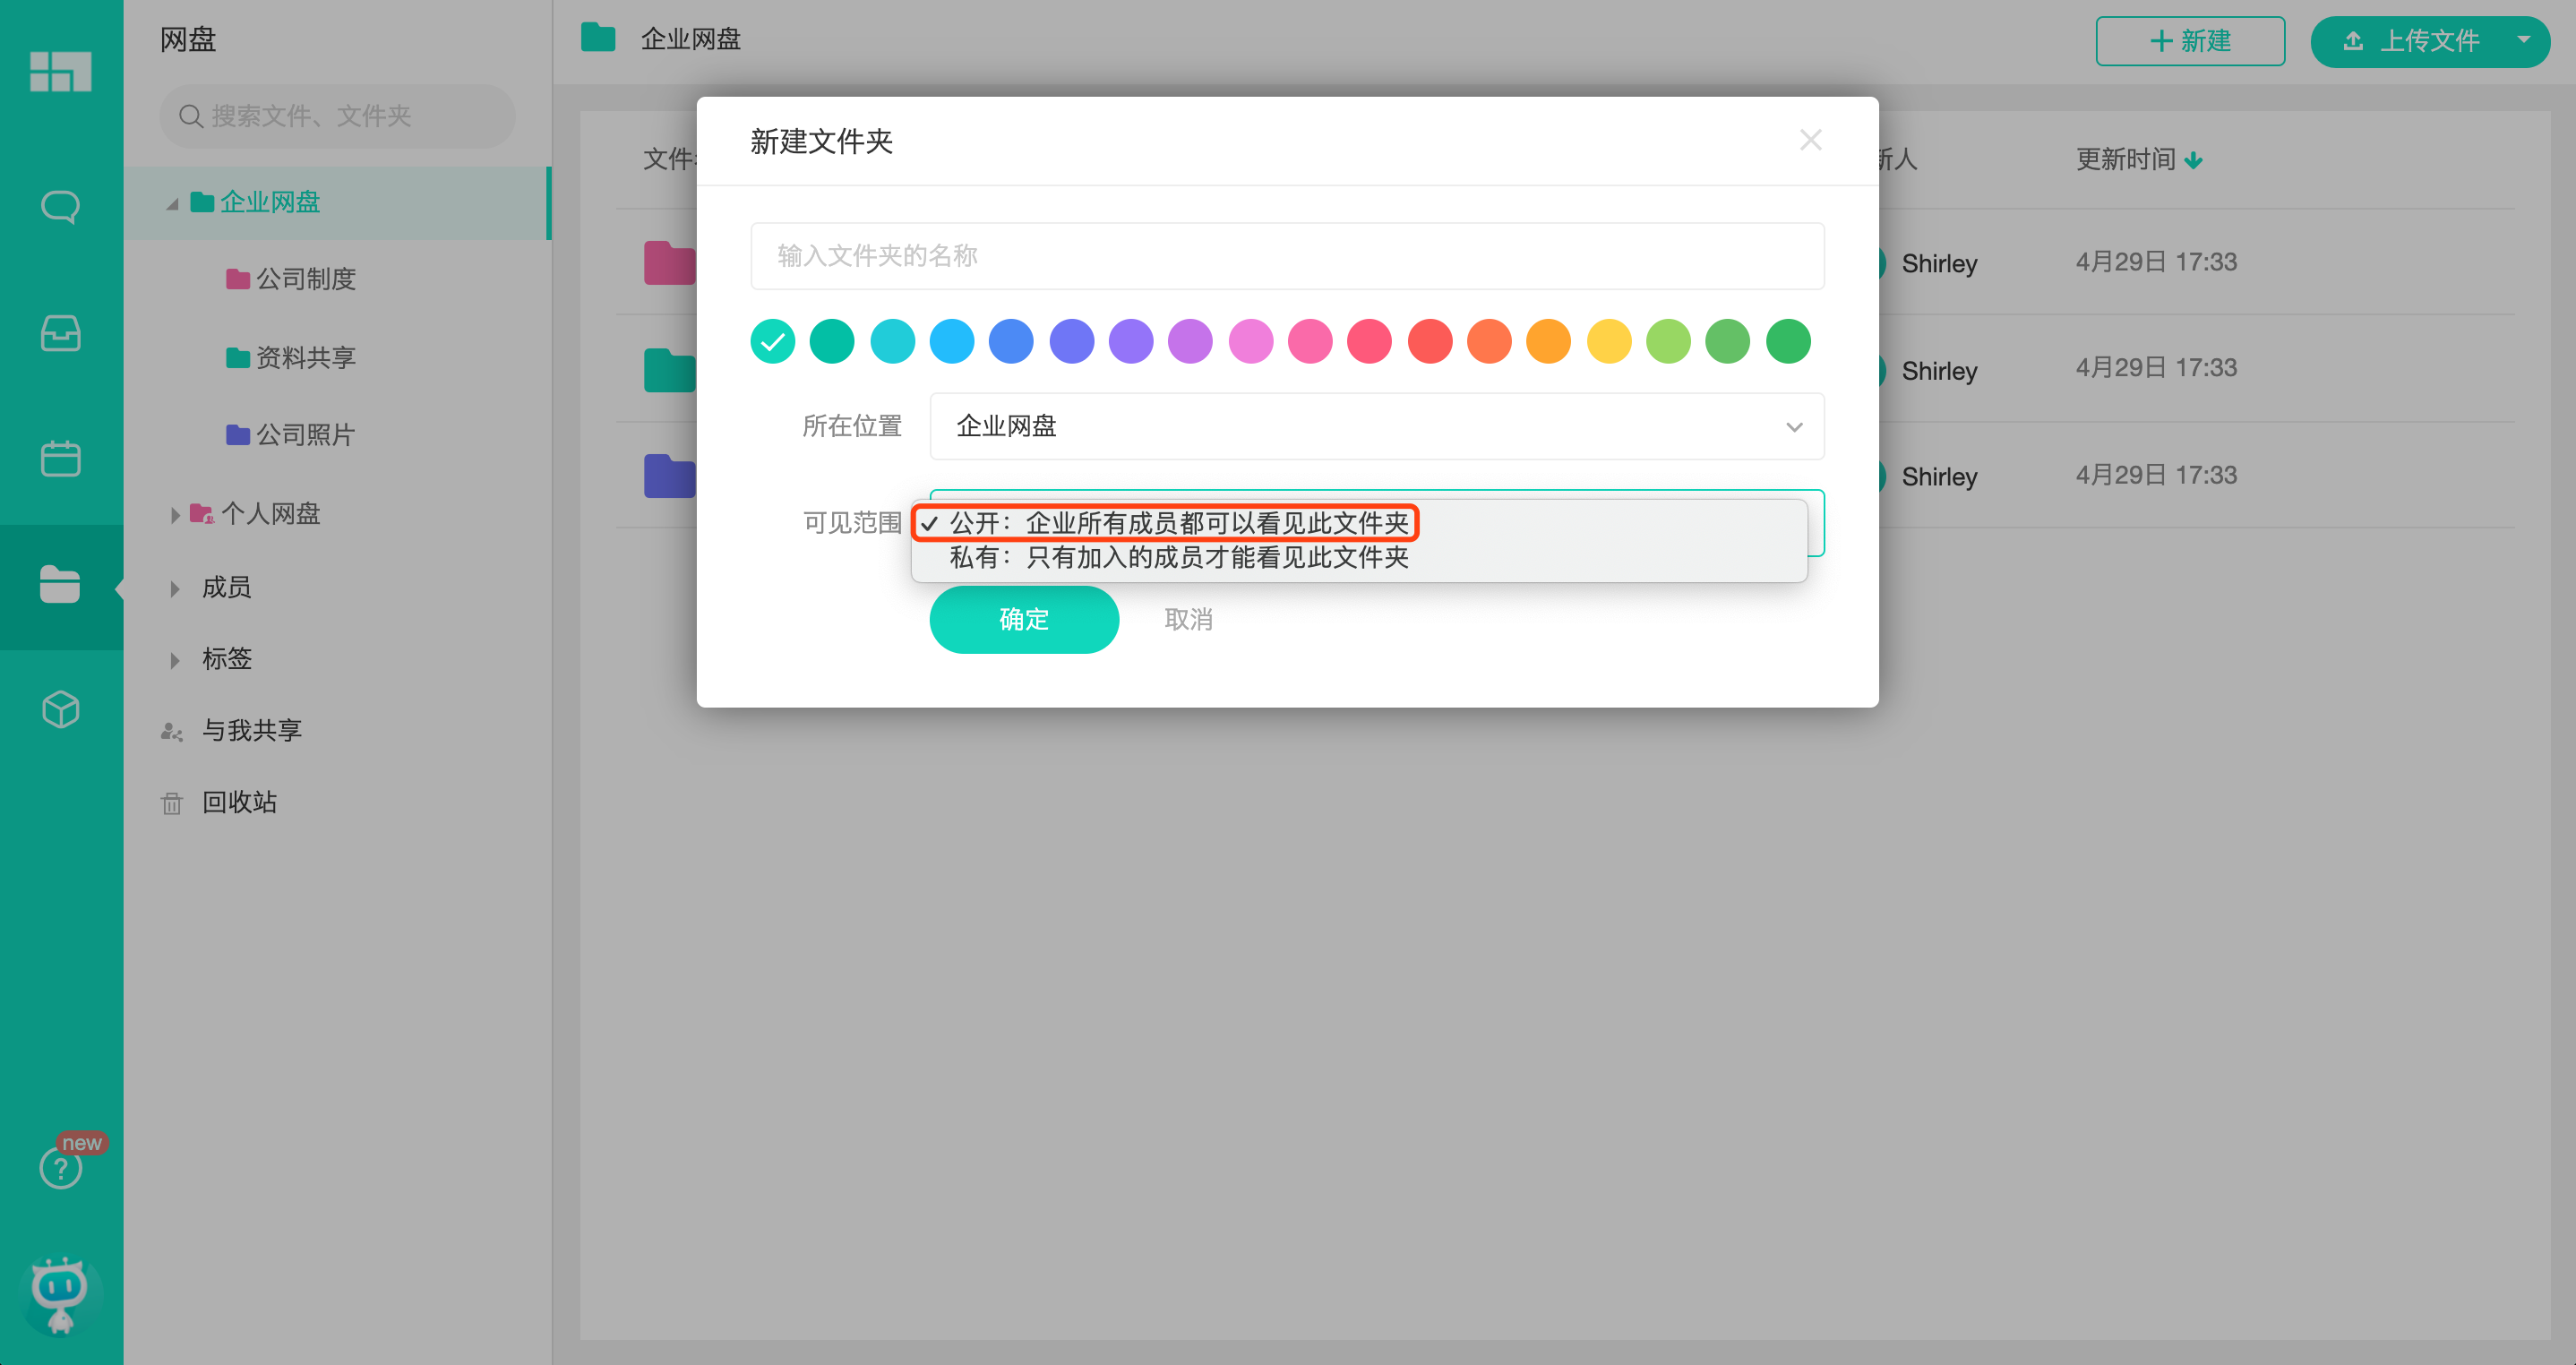Open the calendar icon in the sidebar
The width and height of the screenshot is (2576, 1365).
pos(61,458)
